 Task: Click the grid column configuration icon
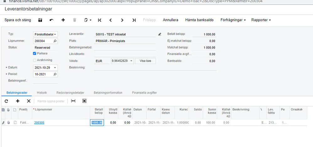point(3,109)
